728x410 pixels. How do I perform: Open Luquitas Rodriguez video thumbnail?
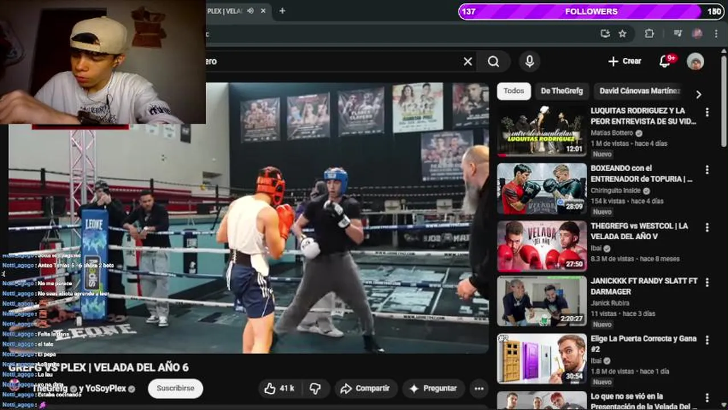542,131
